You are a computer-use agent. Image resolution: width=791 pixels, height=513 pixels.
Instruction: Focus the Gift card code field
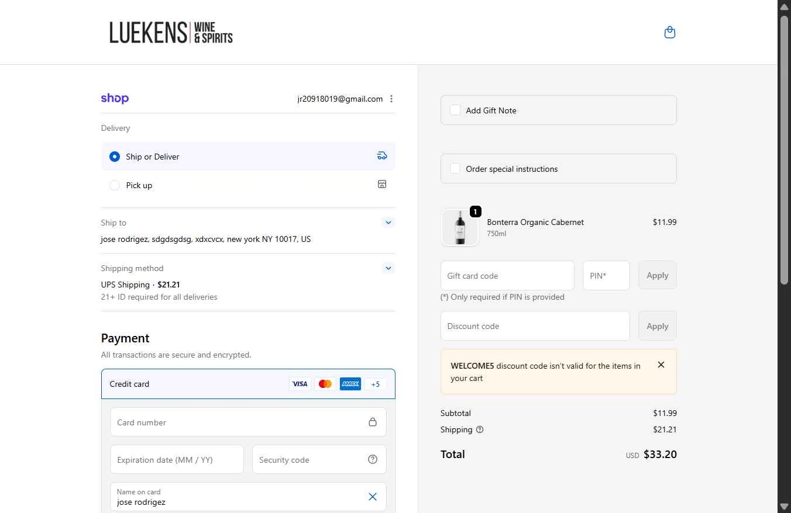tap(507, 275)
